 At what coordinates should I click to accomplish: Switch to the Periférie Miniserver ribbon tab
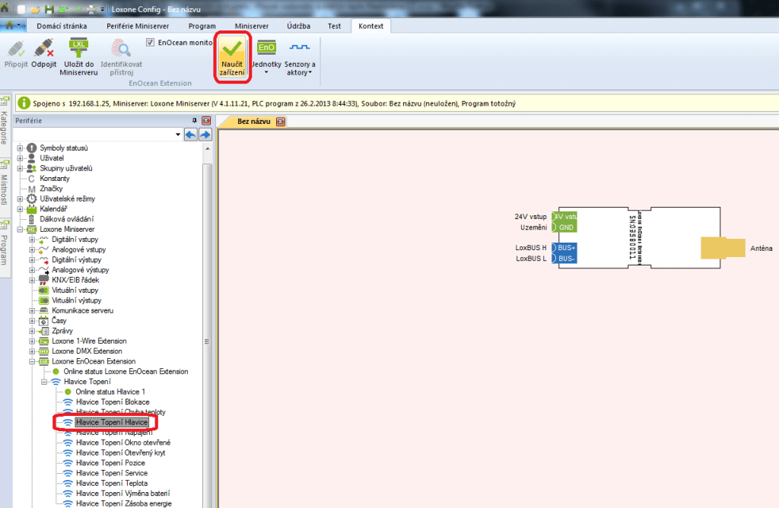click(x=137, y=26)
